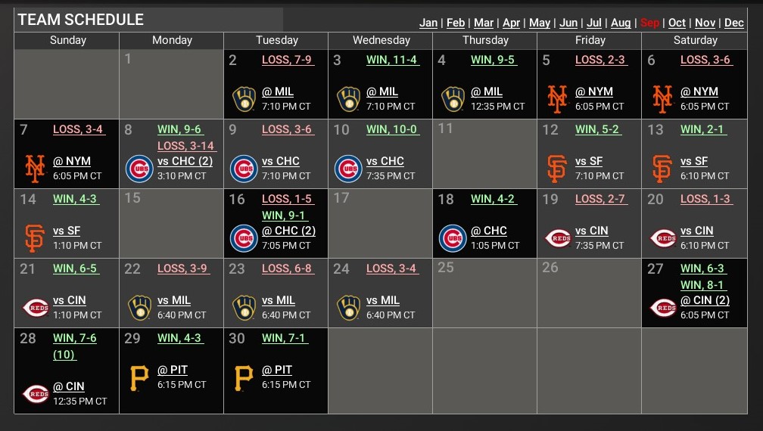
Task: Click the Pirates logo on September 29
Action: (x=139, y=377)
